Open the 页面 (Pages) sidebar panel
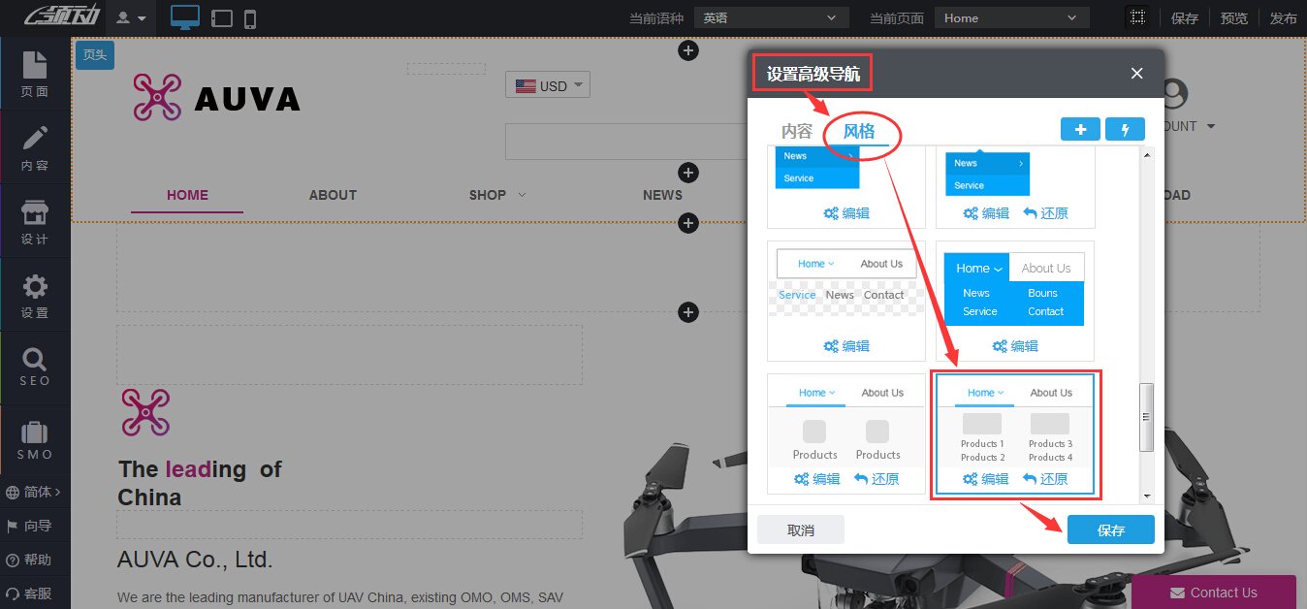 coord(35,75)
